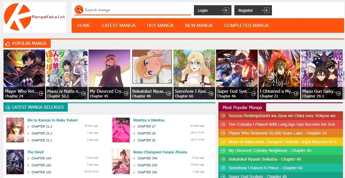Go to LATEST MANGA in navigation
Image resolution: width=345 pixels, height=178 pixels.
pos(119,26)
